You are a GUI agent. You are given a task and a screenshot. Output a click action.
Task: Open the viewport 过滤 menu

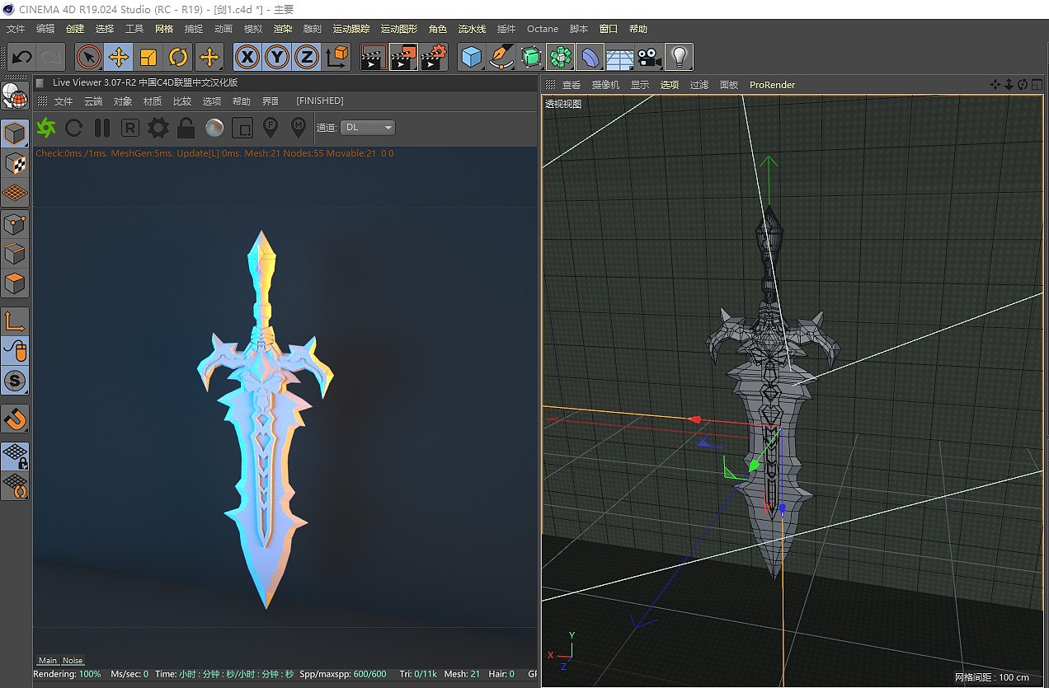(x=699, y=85)
